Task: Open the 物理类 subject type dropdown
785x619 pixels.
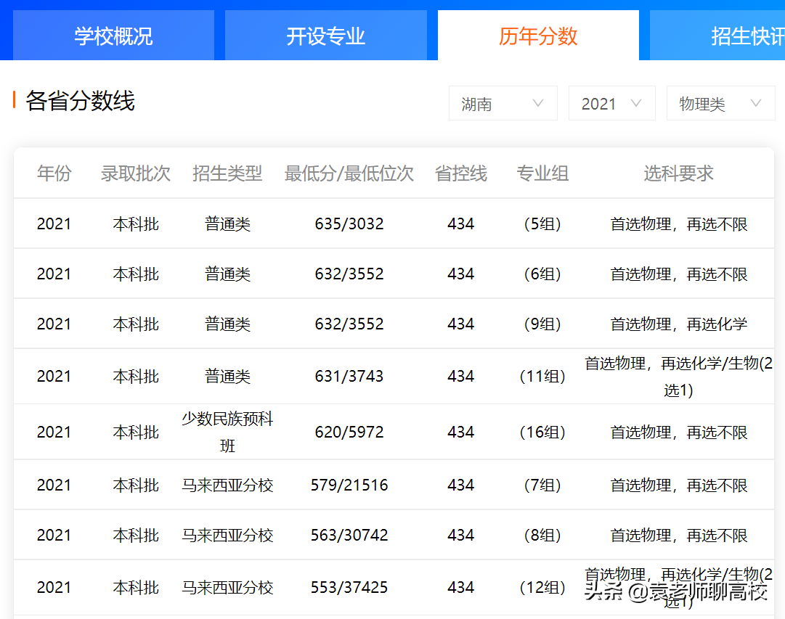Action: (x=720, y=103)
